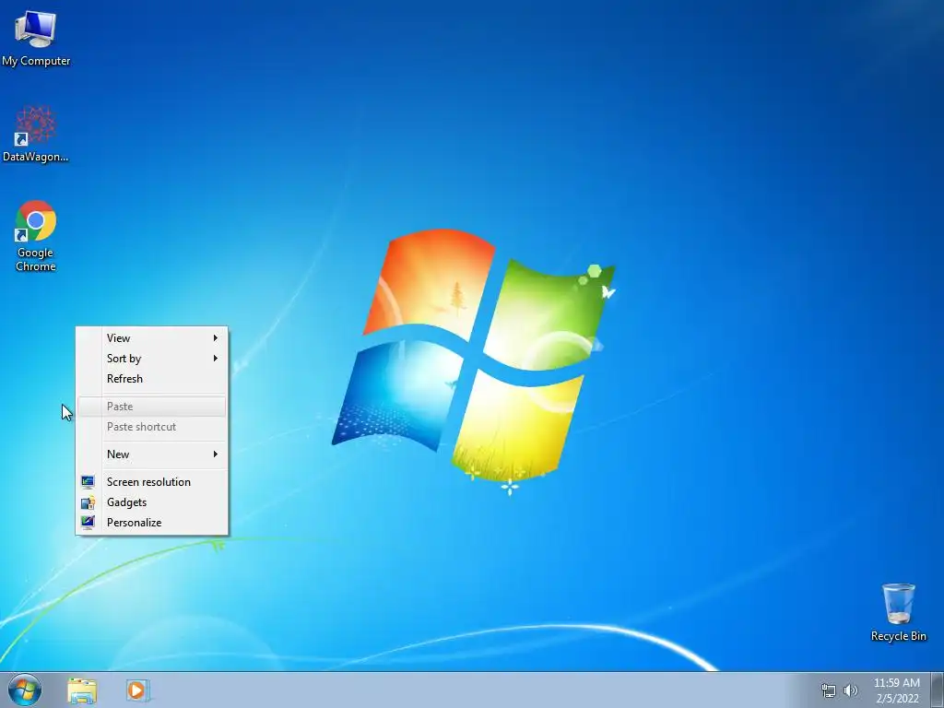Screen dimensions: 944x708
Task: Launch Windows Media Player from the taskbar
Action: pos(137,690)
